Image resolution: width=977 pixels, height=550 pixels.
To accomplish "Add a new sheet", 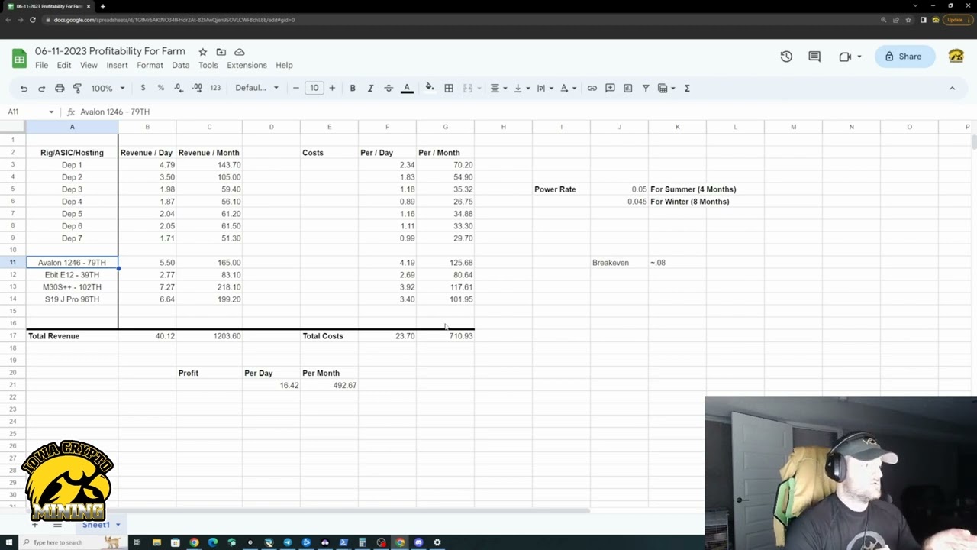I will (x=34, y=525).
